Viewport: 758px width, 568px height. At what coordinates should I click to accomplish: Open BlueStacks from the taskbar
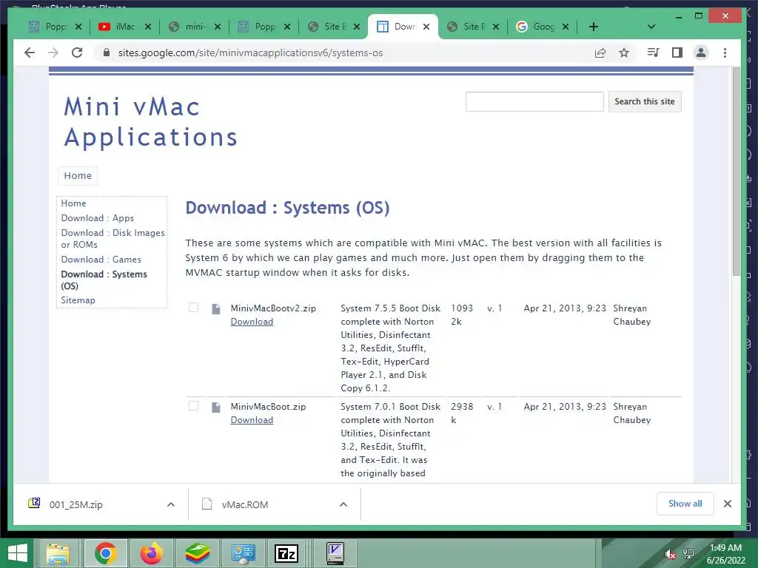point(197,553)
